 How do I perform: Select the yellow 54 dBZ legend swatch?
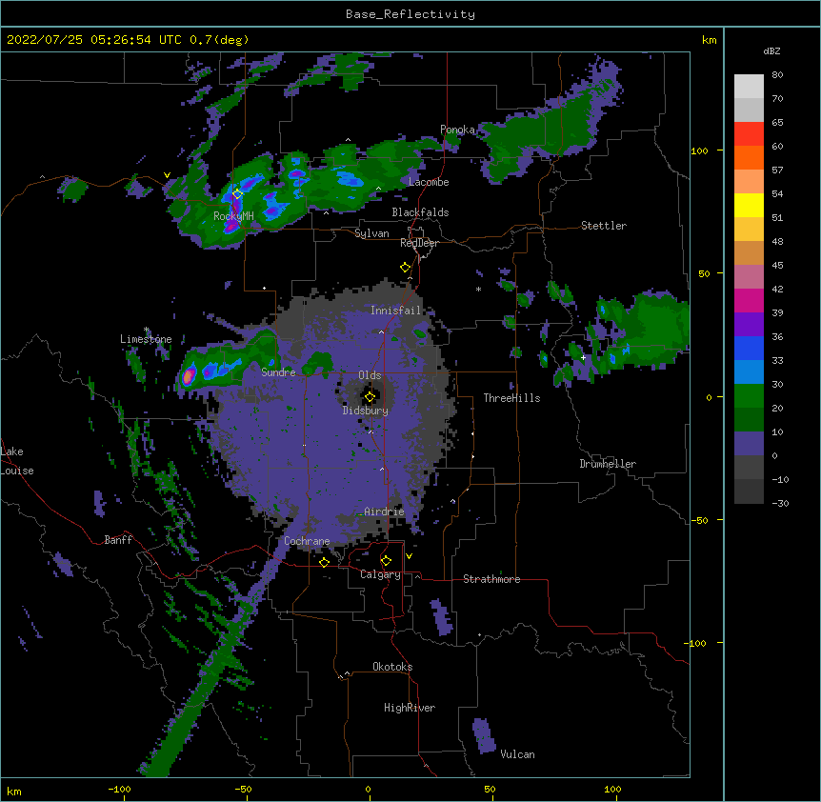click(x=749, y=205)
